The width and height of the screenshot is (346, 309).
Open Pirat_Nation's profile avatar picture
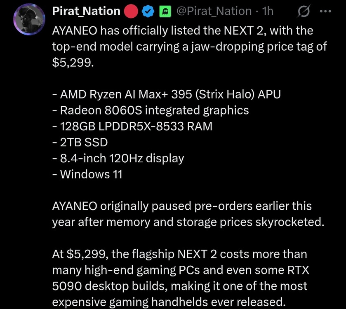(x=29, y=19)
